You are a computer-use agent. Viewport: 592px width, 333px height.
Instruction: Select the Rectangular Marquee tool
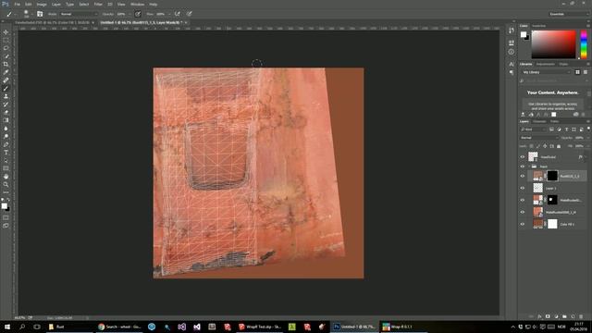tap(6, 41)
